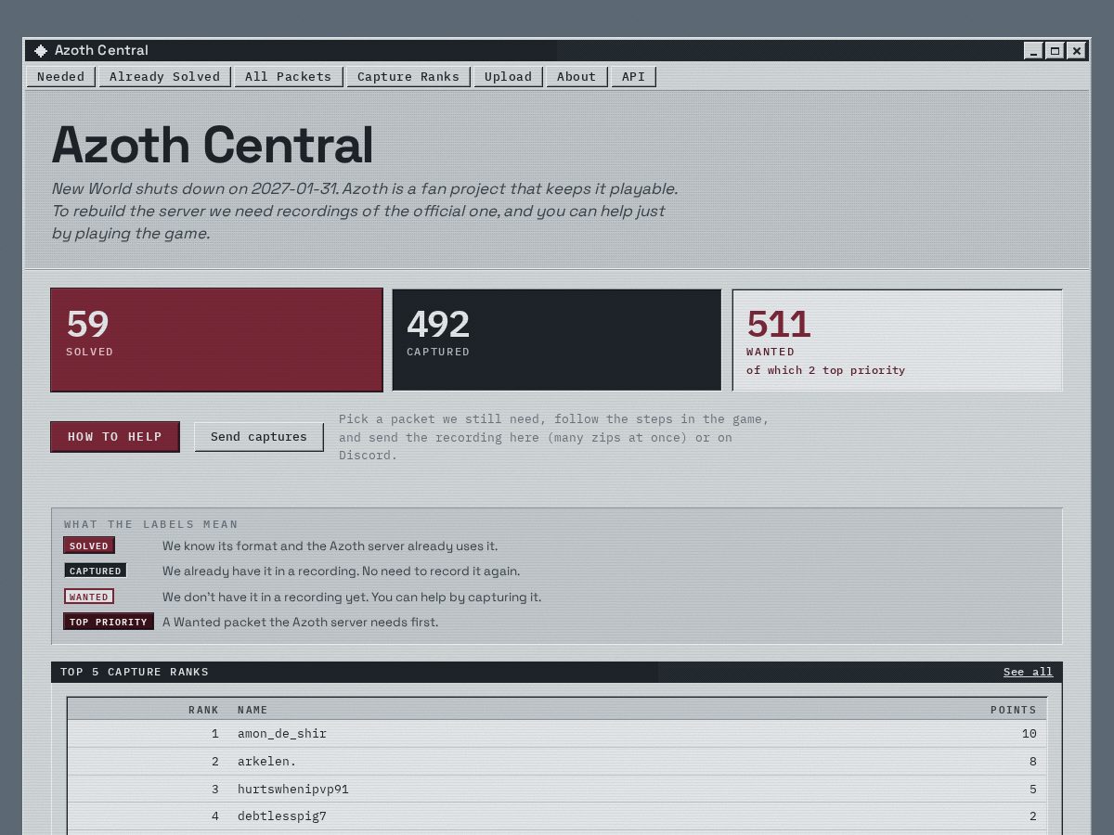Image resolution: width=1114 pixels, height=835 pixels.
Task: Open the Upload tab
Action: tap(508, 77)
